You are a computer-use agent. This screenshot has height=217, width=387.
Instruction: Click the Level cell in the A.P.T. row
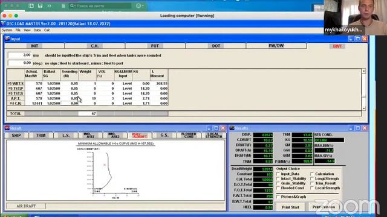[123, 98]
